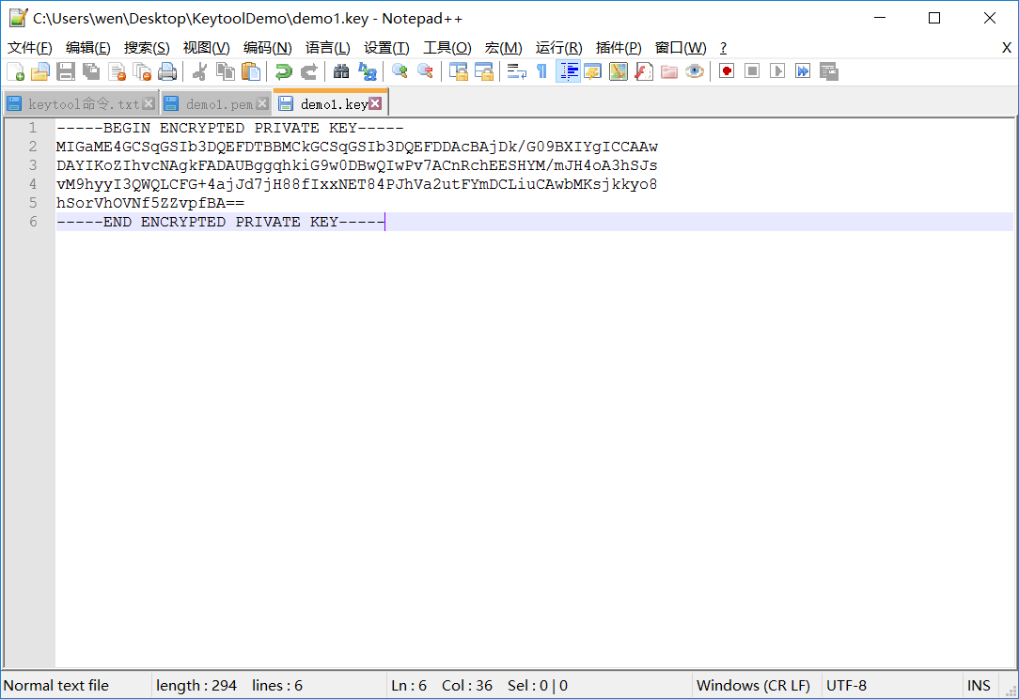This screenshot has height=699, width=1019.
Task: Click the Save All icon
Action: 90,70
